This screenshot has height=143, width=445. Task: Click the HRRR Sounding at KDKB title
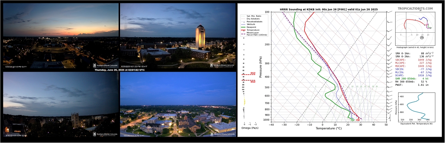329,9
